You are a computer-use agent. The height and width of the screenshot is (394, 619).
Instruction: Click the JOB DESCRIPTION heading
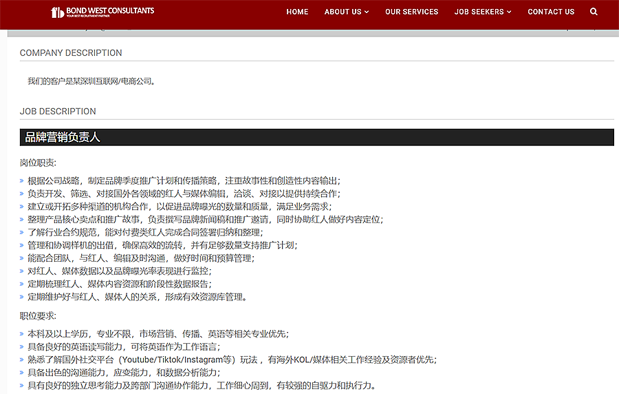pyautogui.click(x=58, y=112)
